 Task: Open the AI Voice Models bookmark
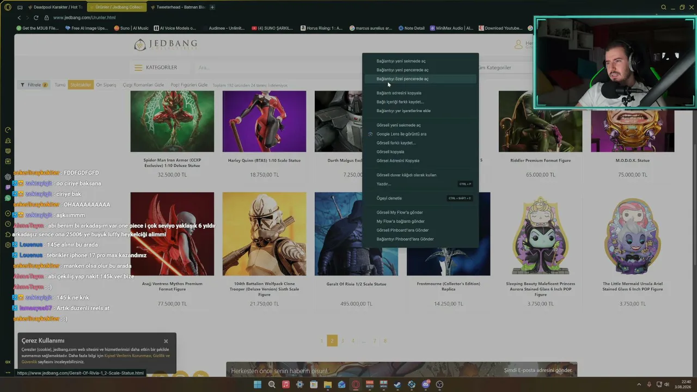pos(174,28)
